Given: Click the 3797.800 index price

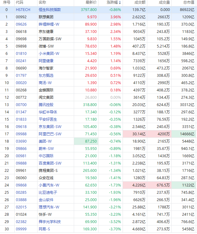Looking at the screenshot, I should (89, 10).
